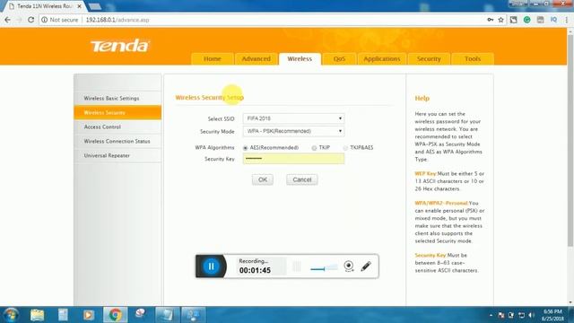Click the recorder bar drag handle
This screenshot has width=574, height=323.
click(297, 266)
